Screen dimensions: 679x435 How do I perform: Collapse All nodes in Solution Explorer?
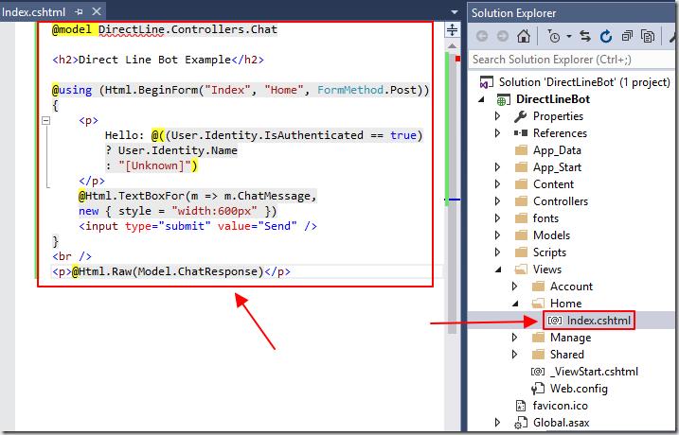(x=627, y=36)
